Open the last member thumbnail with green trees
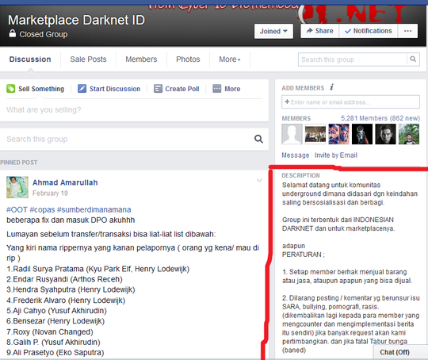The width and height of the screenshot is (428, 360). (409, 134)
